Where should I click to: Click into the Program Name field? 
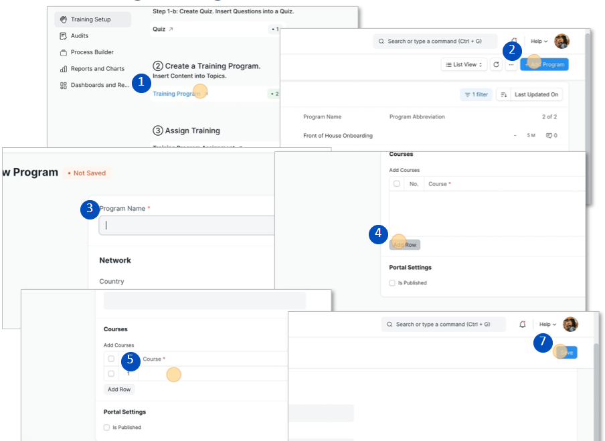(187, 226)
